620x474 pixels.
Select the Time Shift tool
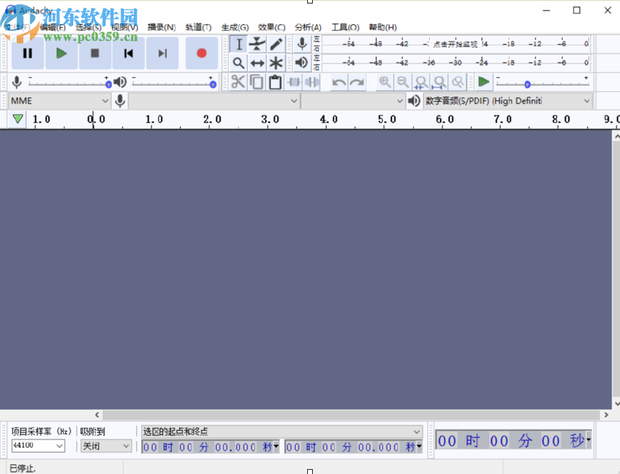[x=257, y=63]
